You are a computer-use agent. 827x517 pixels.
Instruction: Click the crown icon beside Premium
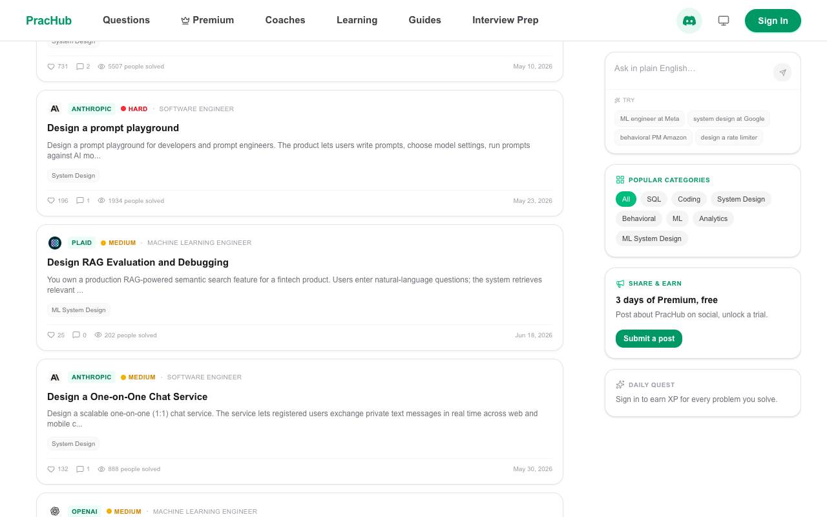[x=185, y=21]
